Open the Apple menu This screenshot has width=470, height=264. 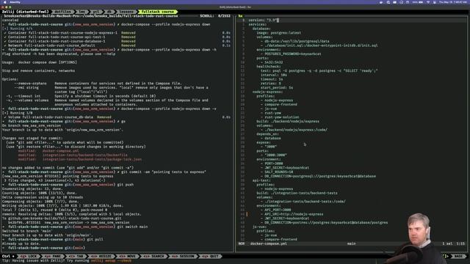5,2
